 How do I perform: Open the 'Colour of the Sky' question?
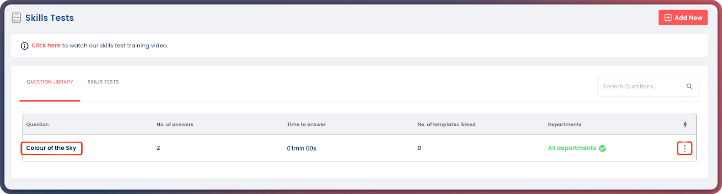point(51,148)
